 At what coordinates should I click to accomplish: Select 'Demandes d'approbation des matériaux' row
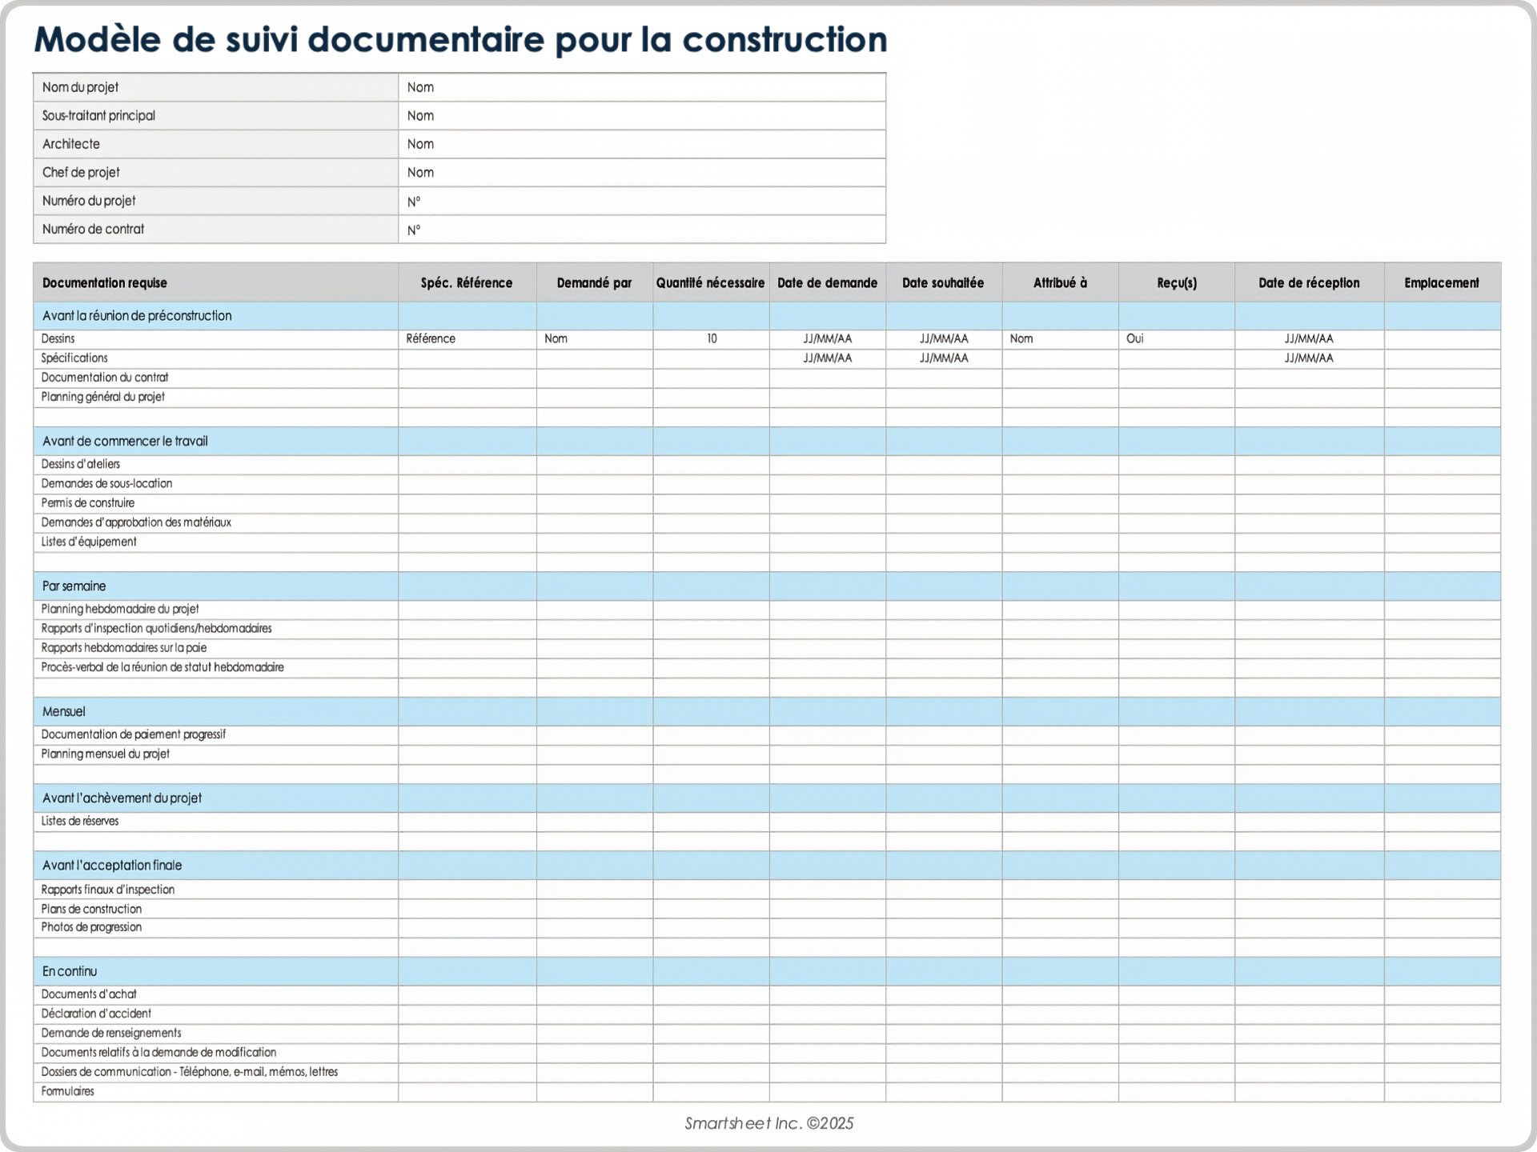click(x=767, y=523)
